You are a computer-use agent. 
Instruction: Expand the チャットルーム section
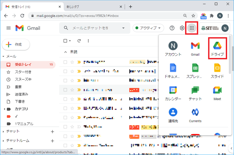[3, 141]
